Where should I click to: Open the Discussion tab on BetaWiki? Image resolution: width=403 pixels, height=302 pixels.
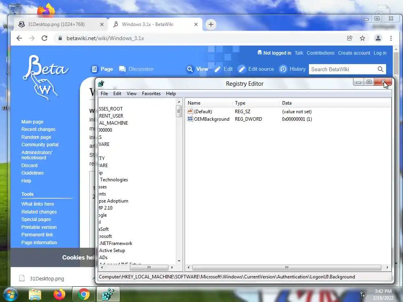[x=137, y=69]
